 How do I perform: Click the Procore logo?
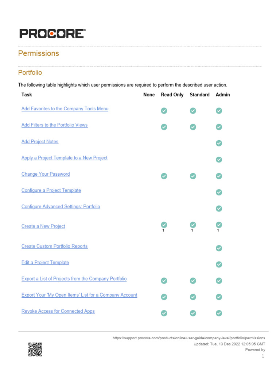52,34
